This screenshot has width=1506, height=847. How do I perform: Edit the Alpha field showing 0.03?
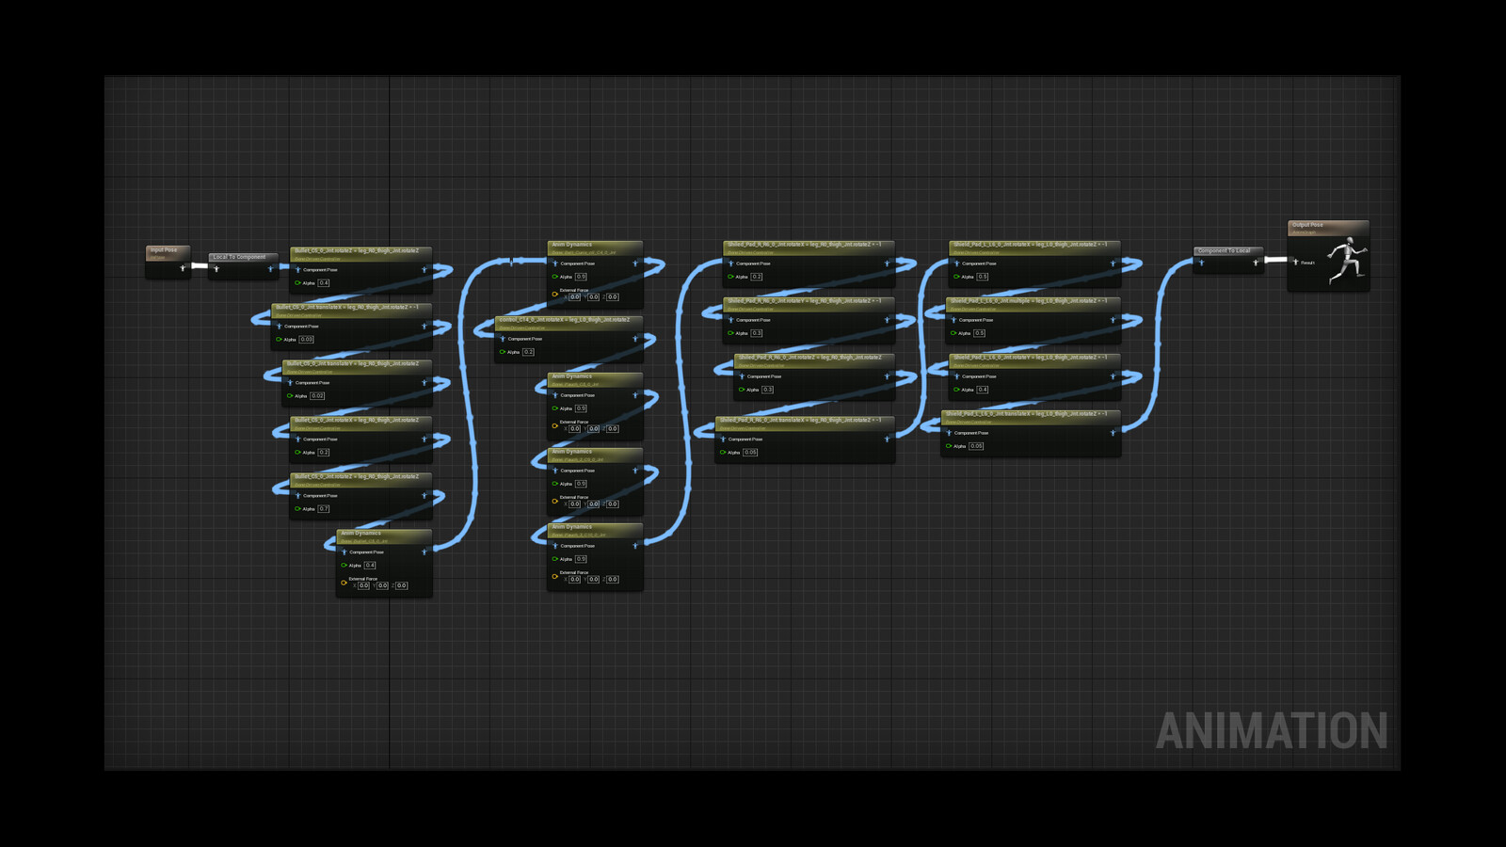pos(307,340)
